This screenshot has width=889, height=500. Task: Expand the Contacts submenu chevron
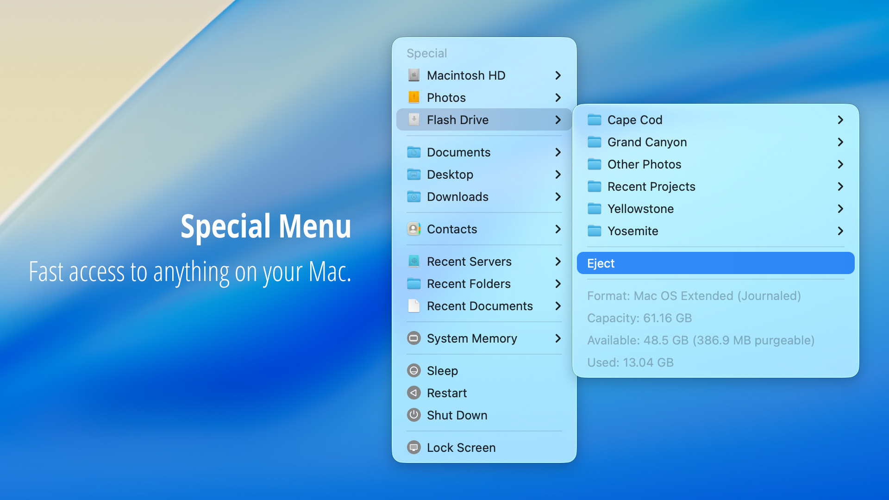point(558,229)
